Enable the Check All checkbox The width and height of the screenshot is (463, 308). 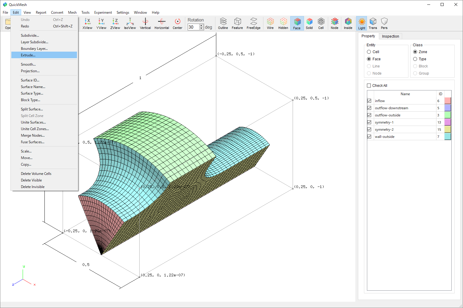(369, 86)
